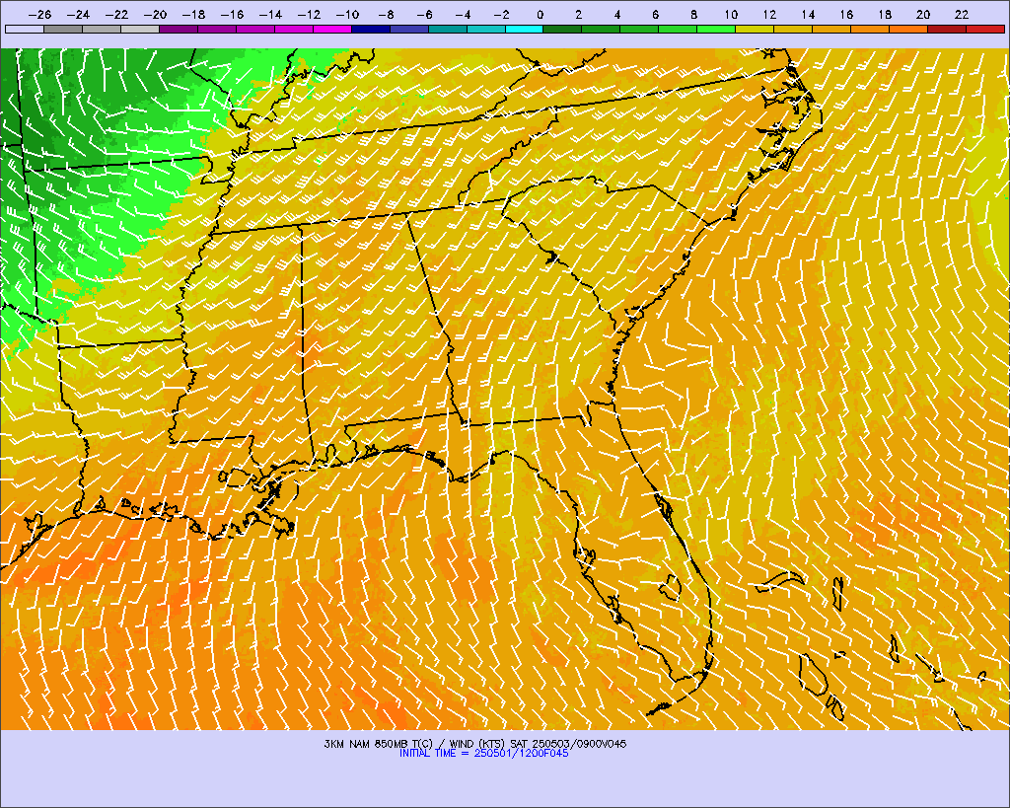This screenshot has height=808, width=1010.
Task: Select the dark green swatch between 0 and 2
Action: pos(562,29)
